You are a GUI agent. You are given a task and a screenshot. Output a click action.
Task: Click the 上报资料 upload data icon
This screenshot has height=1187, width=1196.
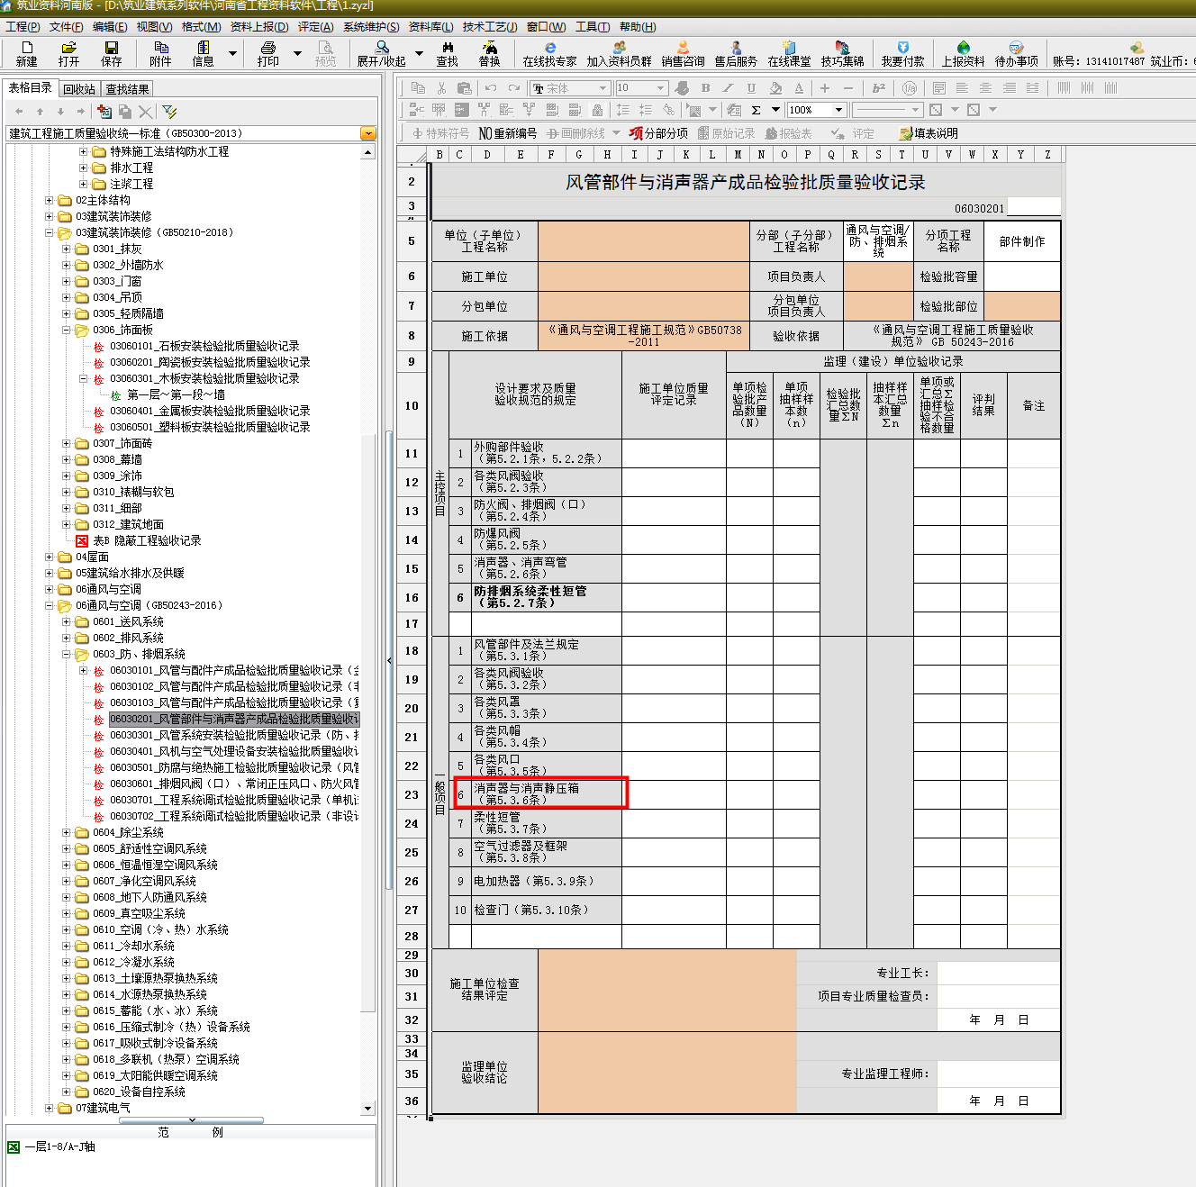point(963,53)
